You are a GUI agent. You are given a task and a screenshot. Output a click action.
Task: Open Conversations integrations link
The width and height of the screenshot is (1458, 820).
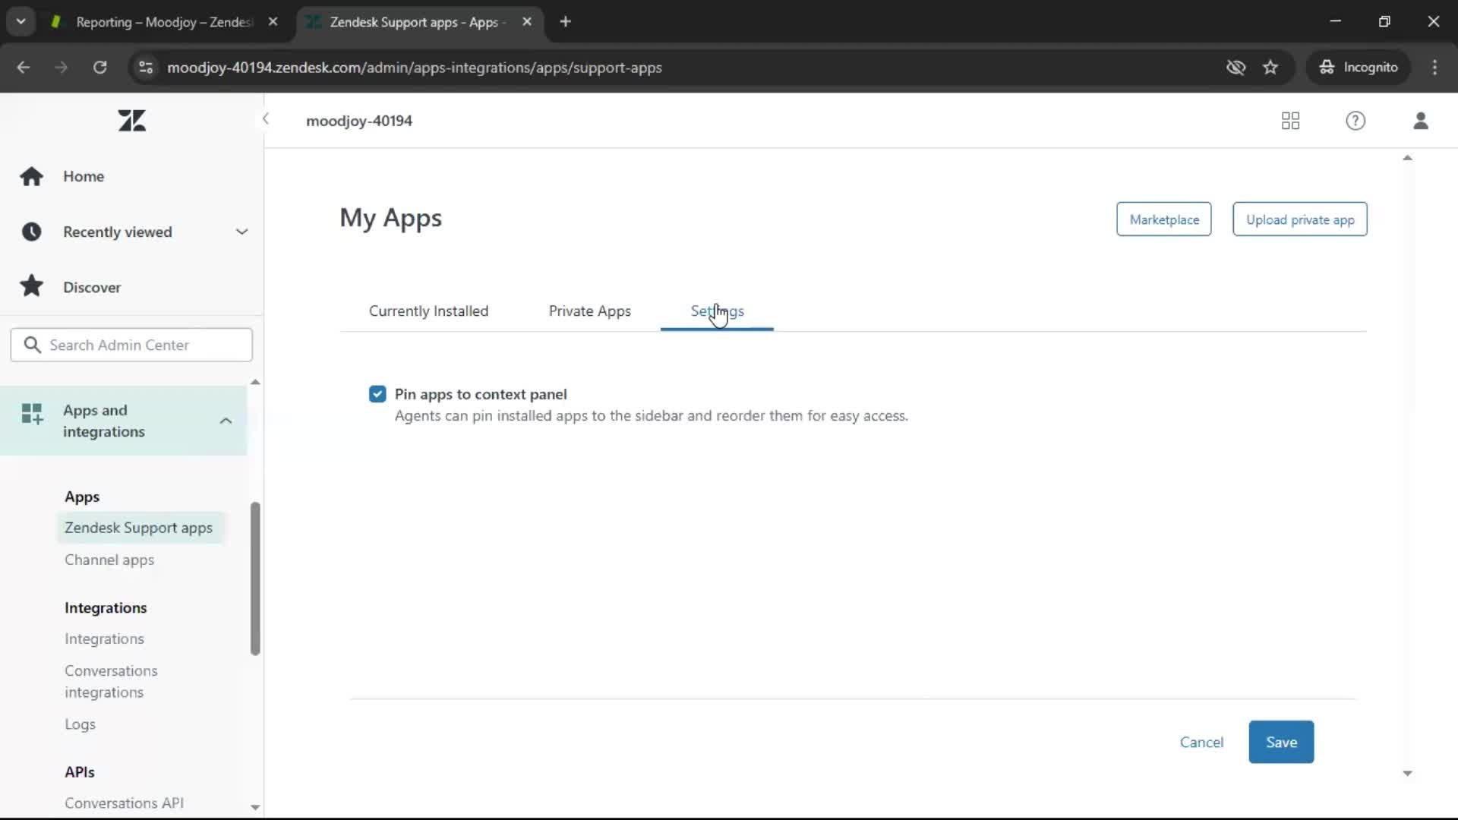point(111,681)
